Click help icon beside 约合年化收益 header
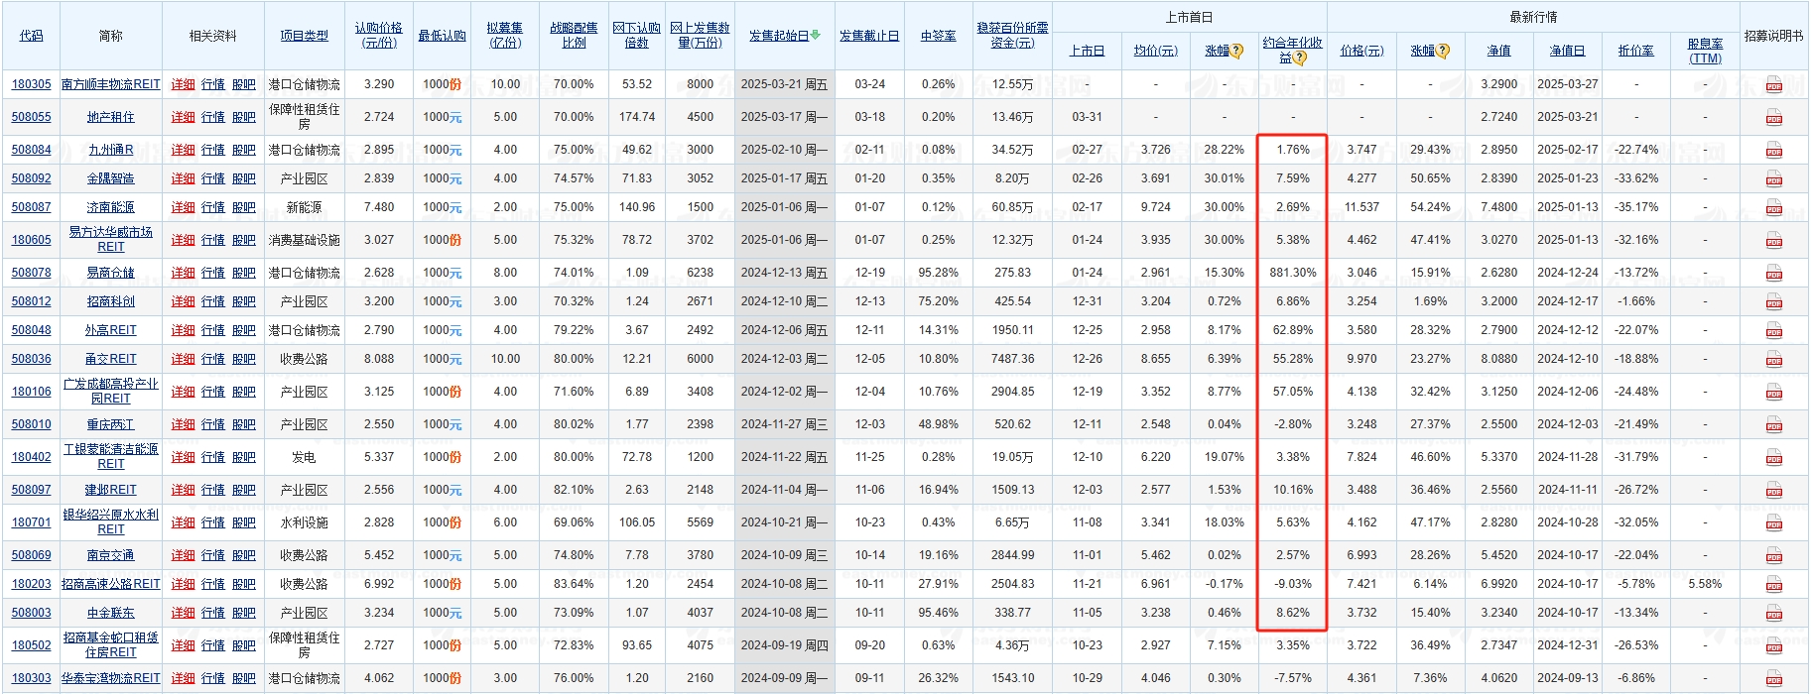Viewport: 1811px width, 694px height. point(1300,58)
